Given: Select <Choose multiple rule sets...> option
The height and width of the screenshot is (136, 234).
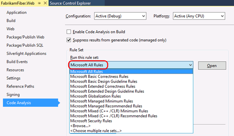Looking at the screenshot, I should (x=131, y=131).
